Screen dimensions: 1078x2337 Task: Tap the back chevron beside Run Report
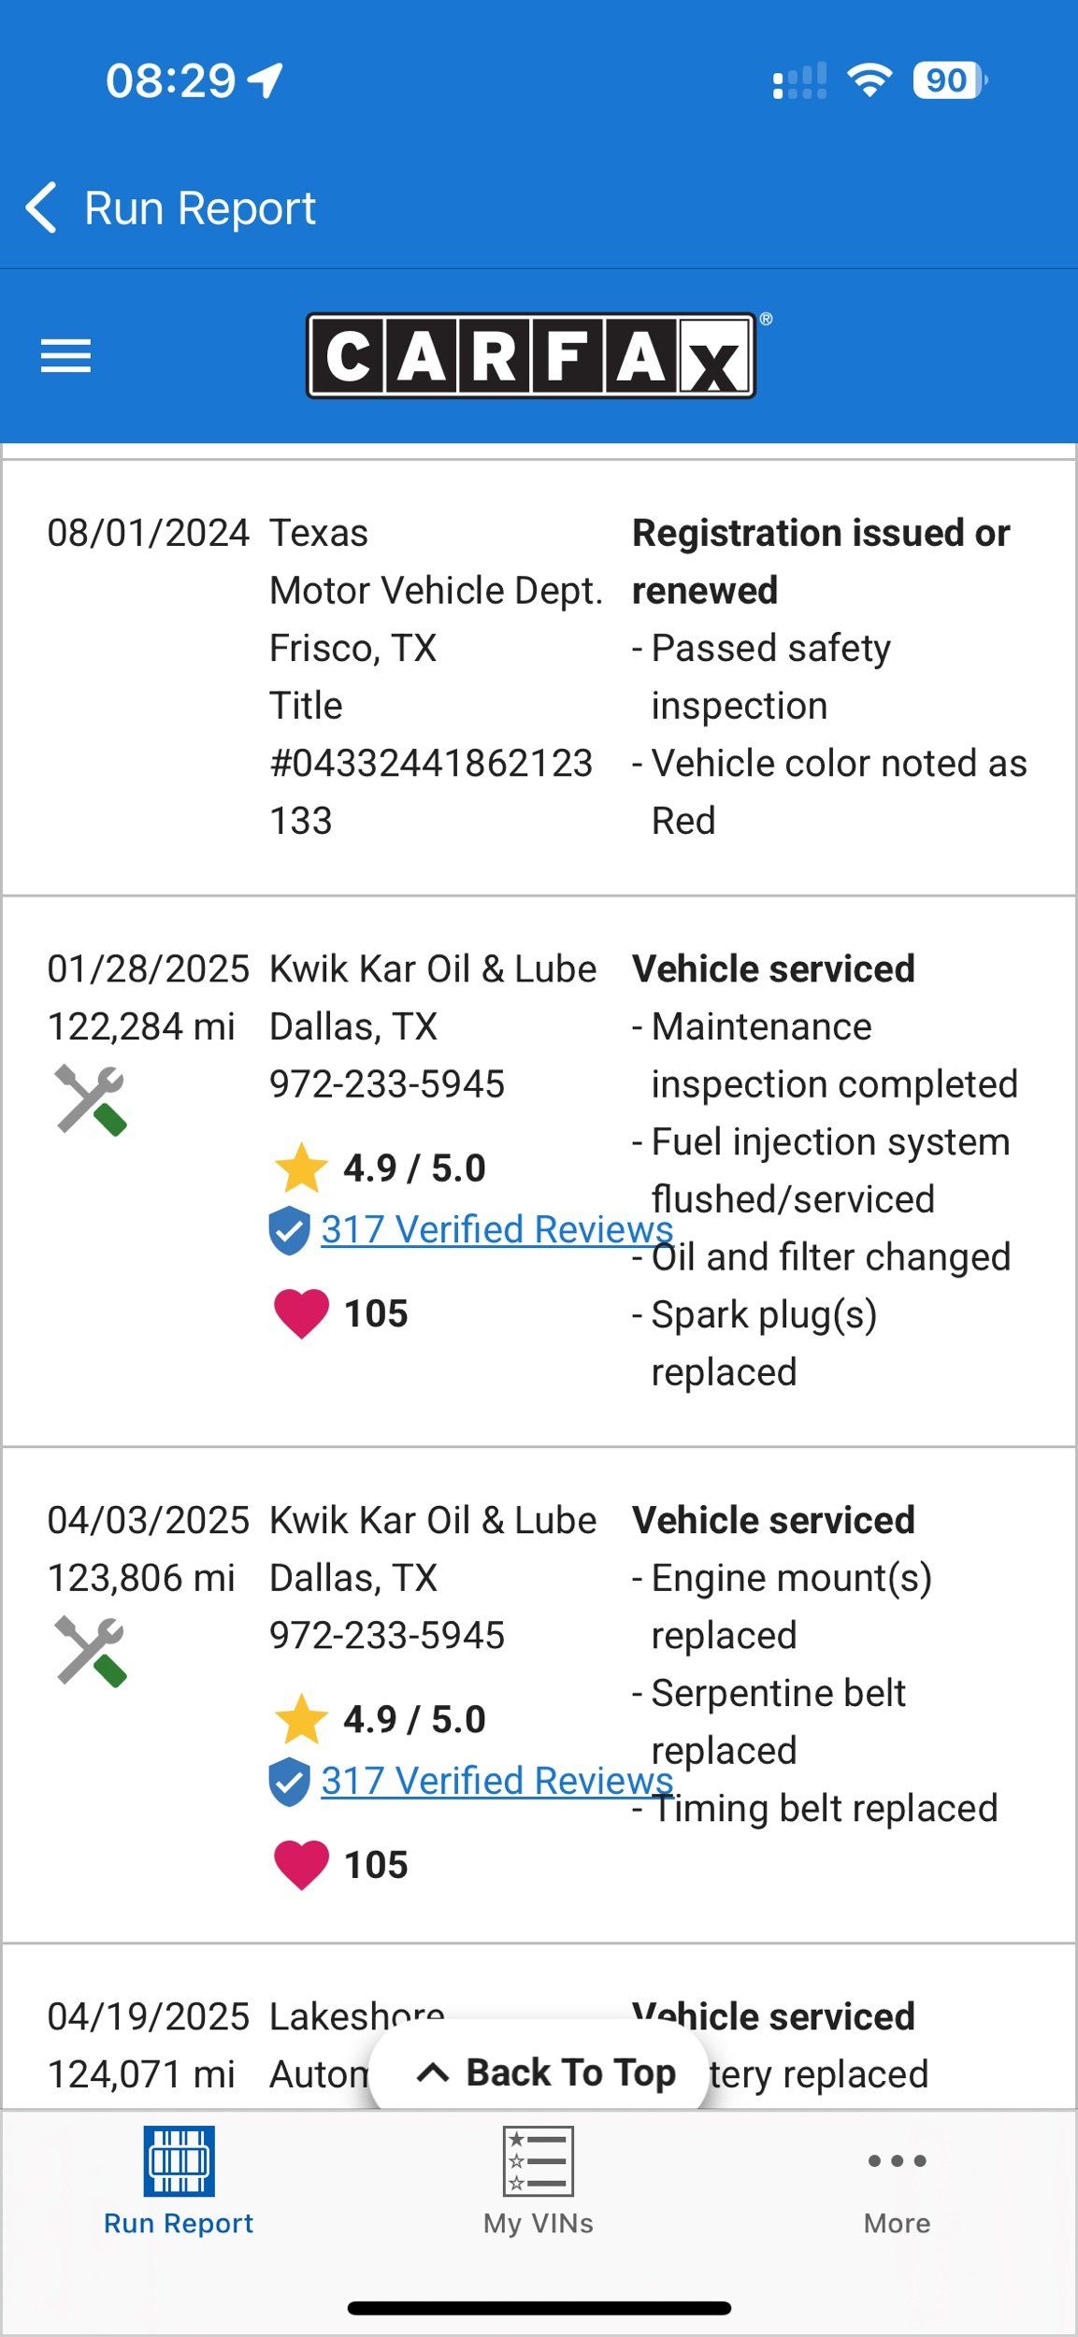tap(42, 208)
